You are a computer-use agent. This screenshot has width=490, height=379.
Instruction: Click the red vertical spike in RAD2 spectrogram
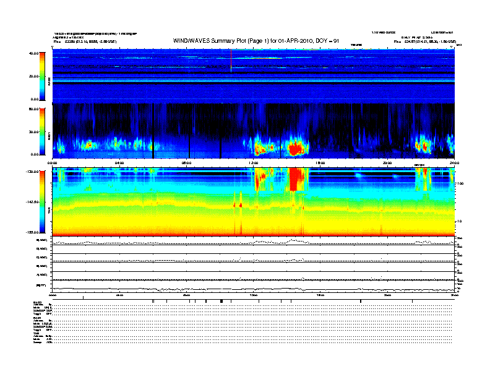point(231,60)
